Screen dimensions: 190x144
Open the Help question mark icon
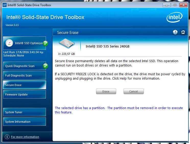pos(175,32)
